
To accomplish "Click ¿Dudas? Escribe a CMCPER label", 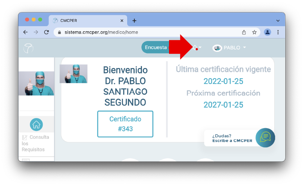I will (x=232, y=138).
